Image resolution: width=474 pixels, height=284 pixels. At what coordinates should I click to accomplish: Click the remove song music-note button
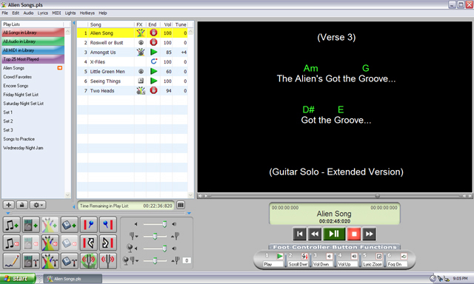point(12,243)
